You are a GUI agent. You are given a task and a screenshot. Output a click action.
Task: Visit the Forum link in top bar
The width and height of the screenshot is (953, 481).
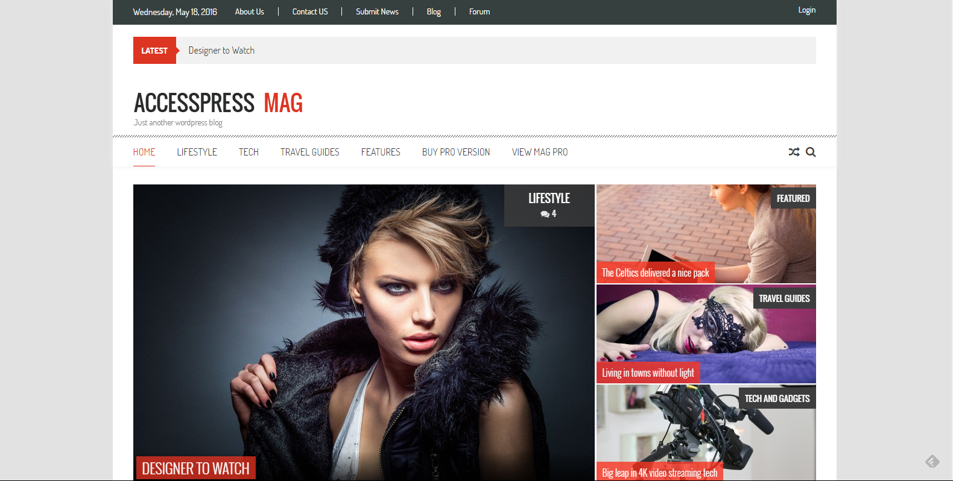coord(480,12)
